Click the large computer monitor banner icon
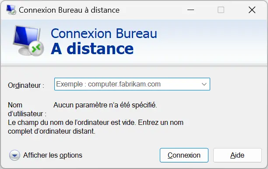The image size is (268, 169). (28, 41)
